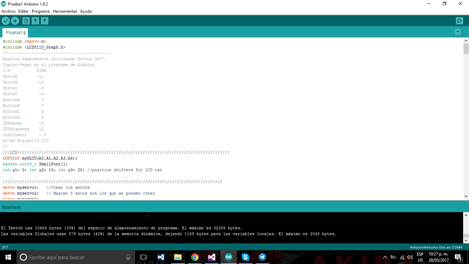Viewport: 469px width, 264px height.
Task: Open the Serial Monitor magnifier icon
Action: tap(459, 21)
